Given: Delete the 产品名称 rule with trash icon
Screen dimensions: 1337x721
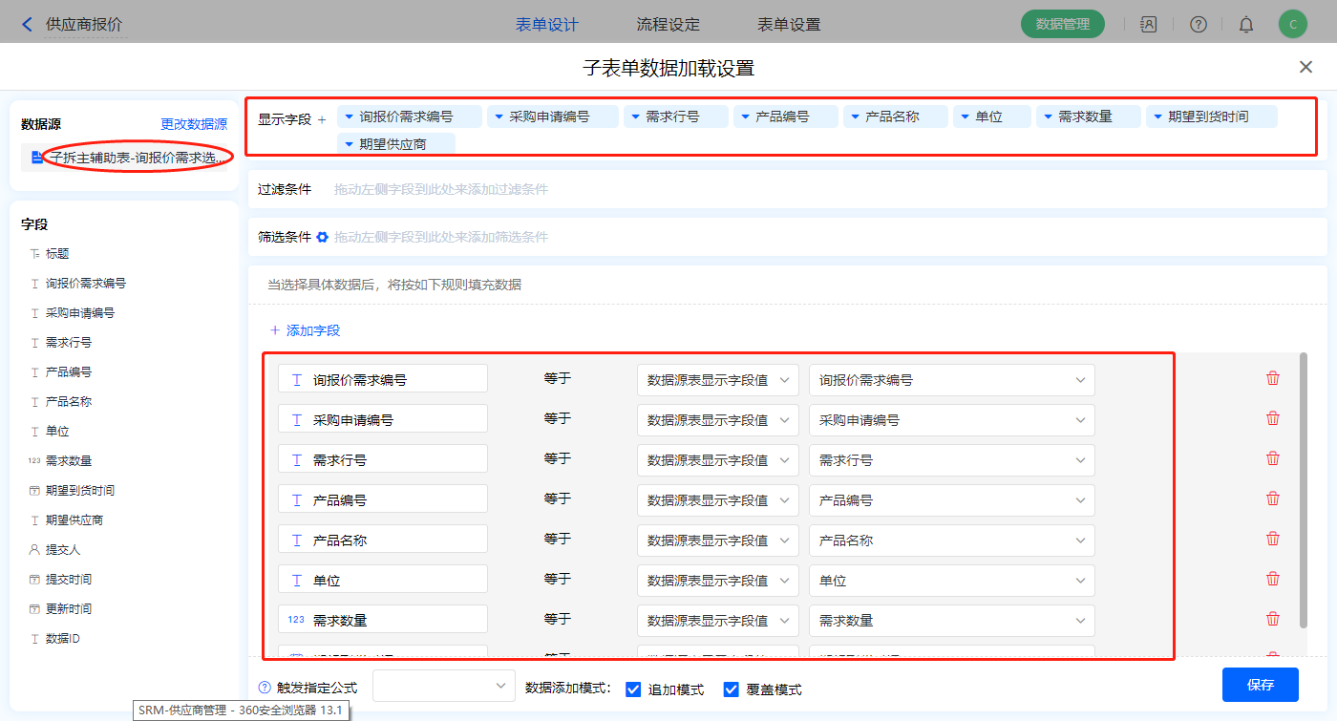Looking at the screenshot, I should [x=1272, y=540].
